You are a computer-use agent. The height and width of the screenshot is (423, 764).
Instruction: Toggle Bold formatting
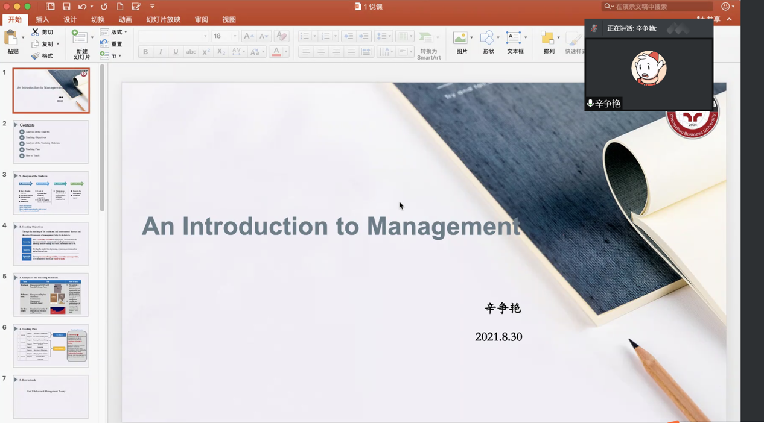[x=145, y=52]
